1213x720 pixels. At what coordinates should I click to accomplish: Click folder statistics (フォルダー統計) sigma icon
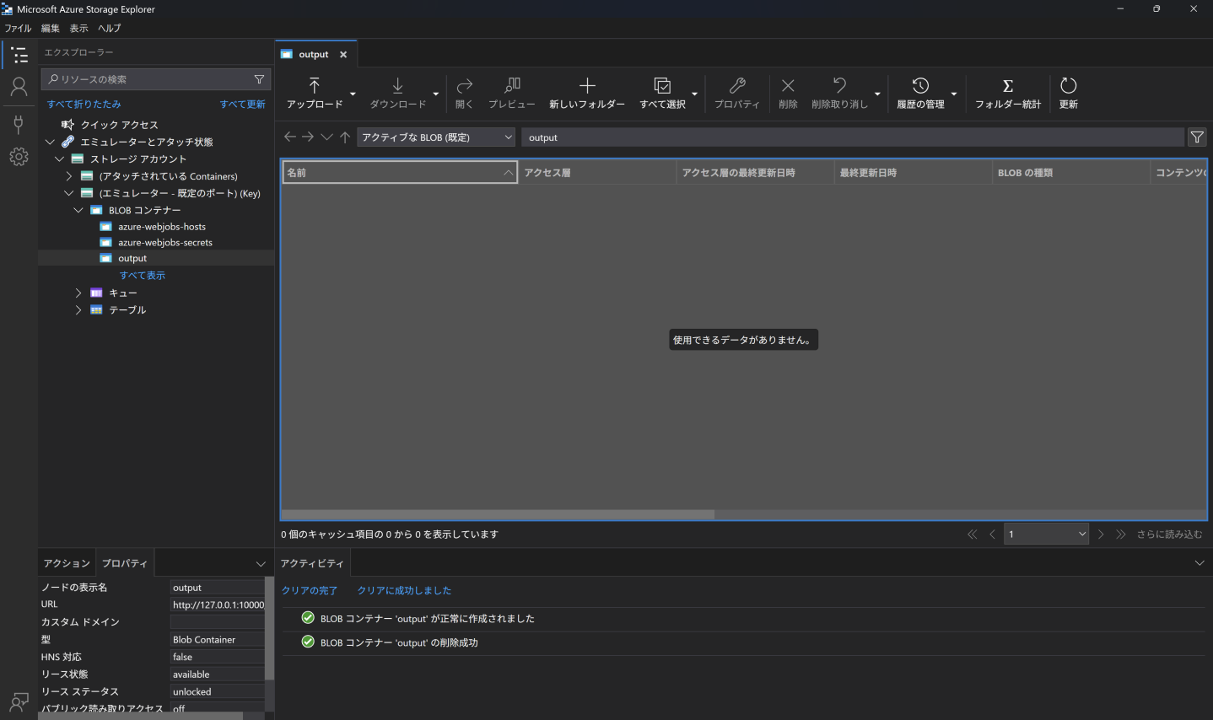1008,85
